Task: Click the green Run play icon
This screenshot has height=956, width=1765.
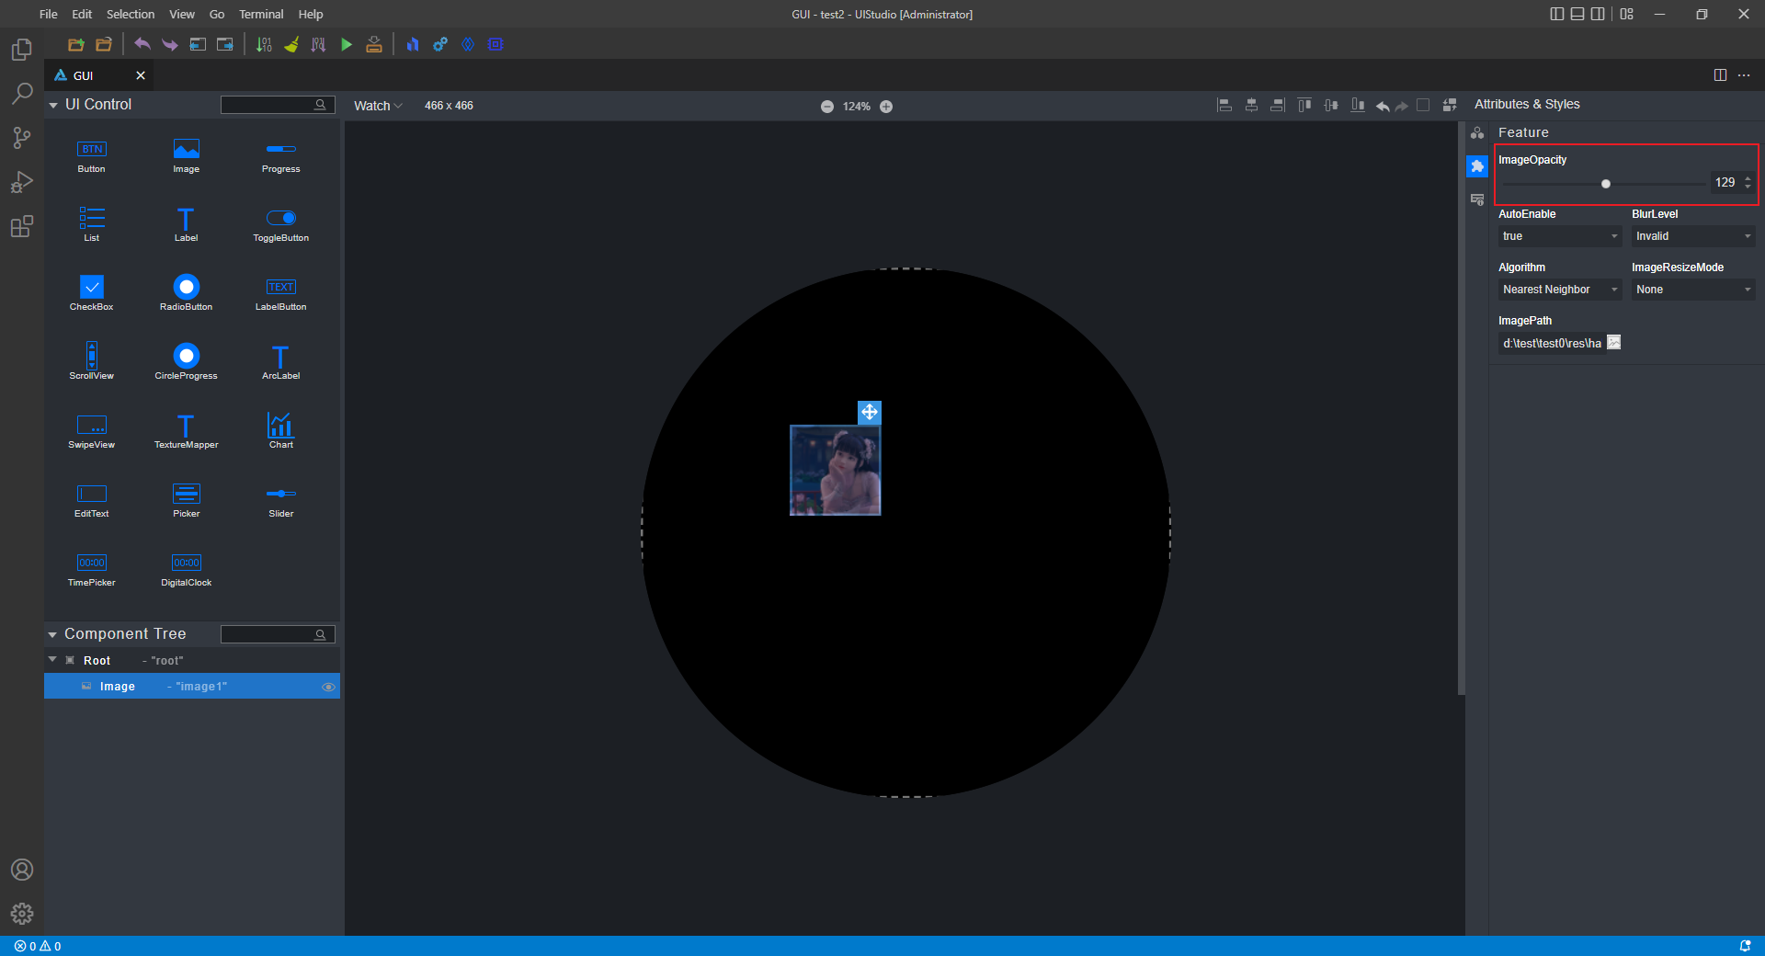Action: click(347, 44)
